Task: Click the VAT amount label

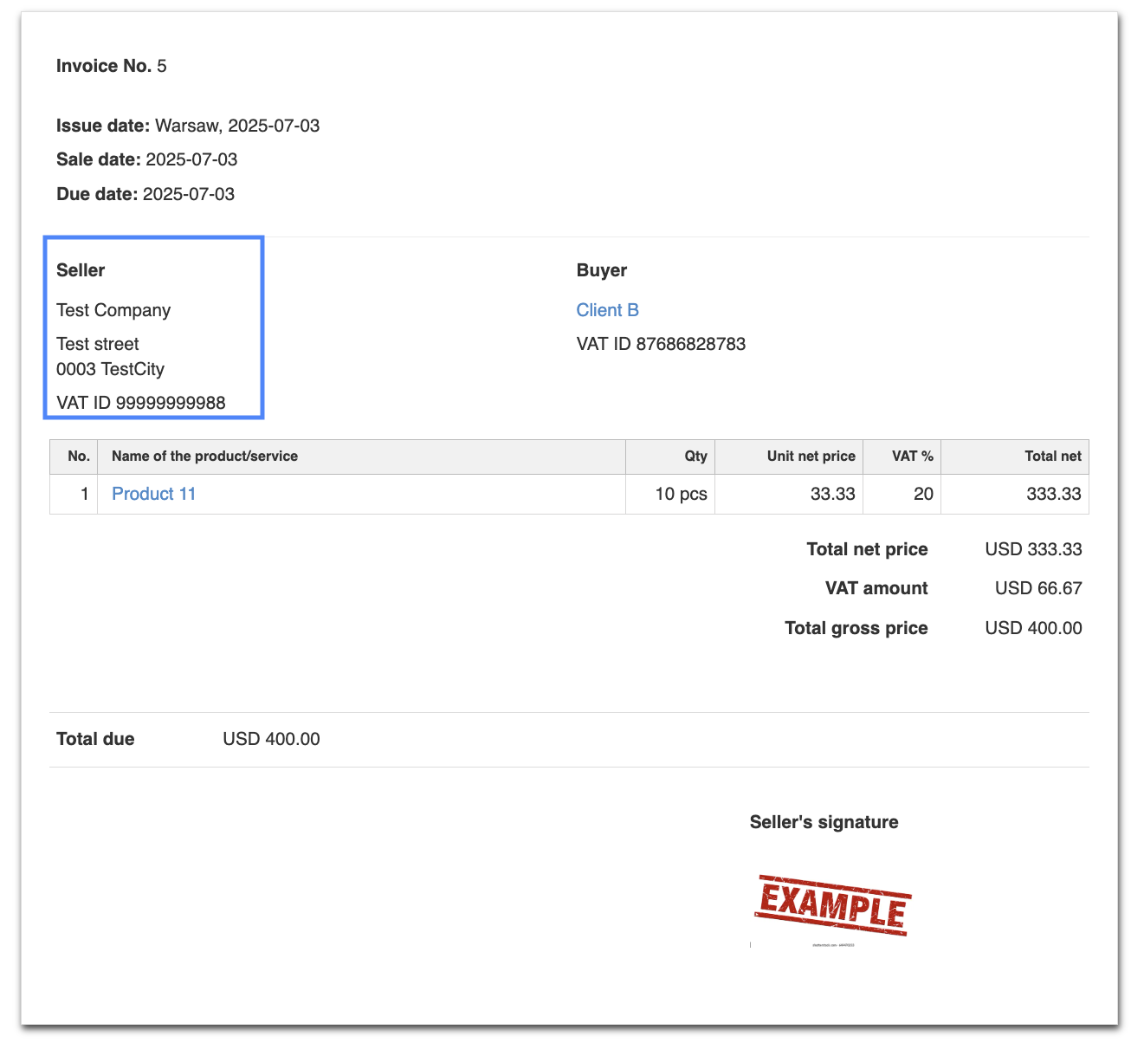Action: (x=876, y=588)
